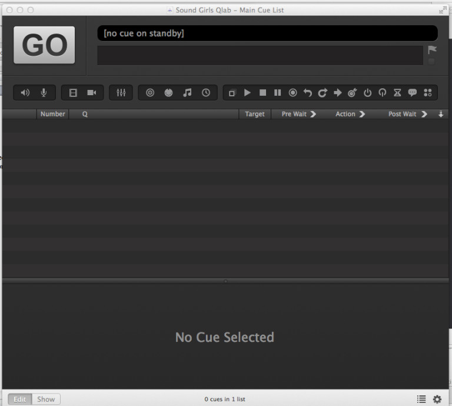The width and height of the screenshot is (452, 406).
Task: Expand the Pre Wait column arrow
Action: pyautogui.click(x=313, y=114)
